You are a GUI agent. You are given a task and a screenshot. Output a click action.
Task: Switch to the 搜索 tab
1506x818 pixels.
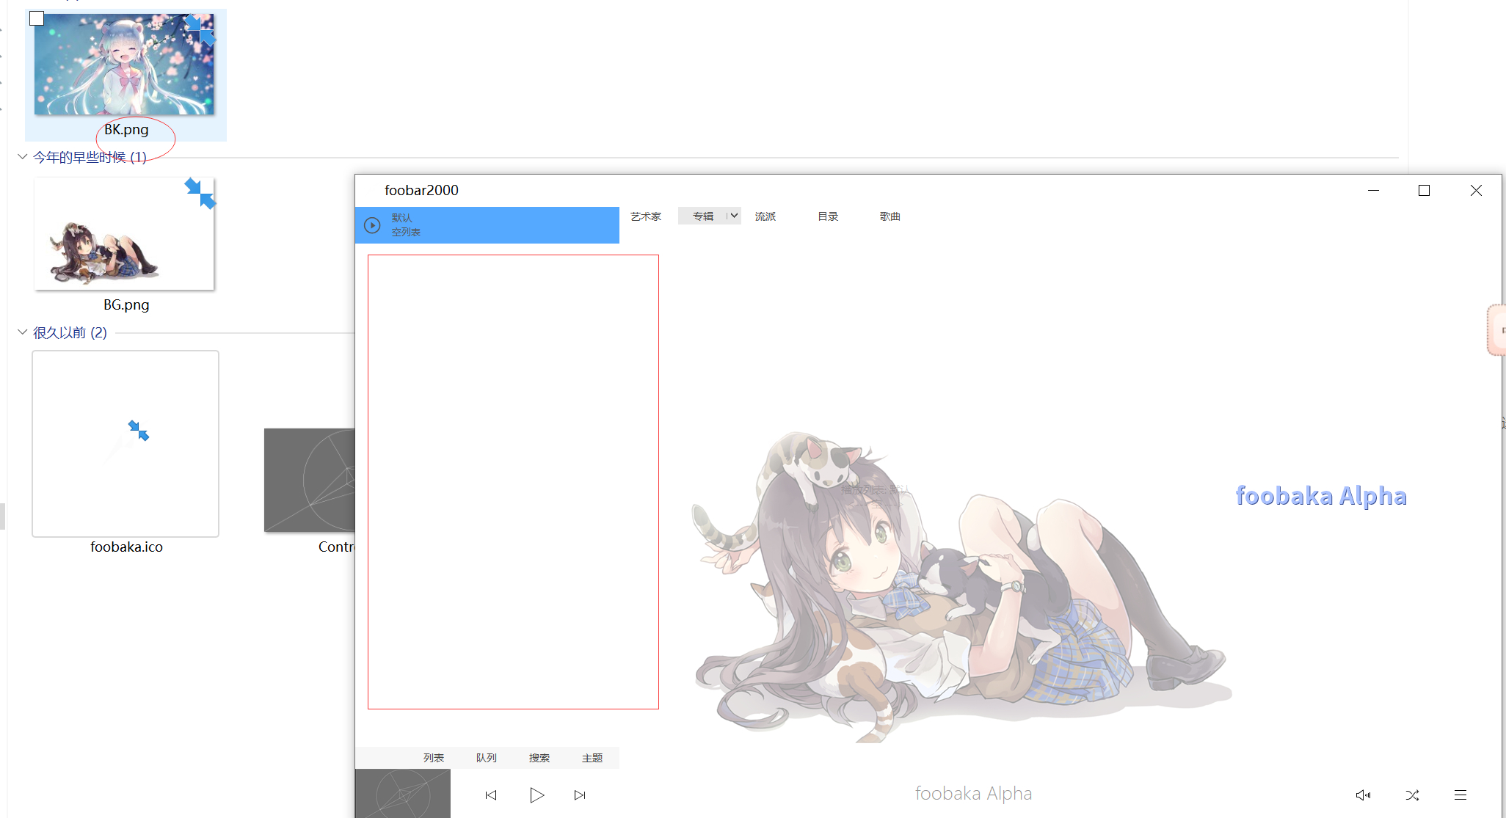(539, 758)
